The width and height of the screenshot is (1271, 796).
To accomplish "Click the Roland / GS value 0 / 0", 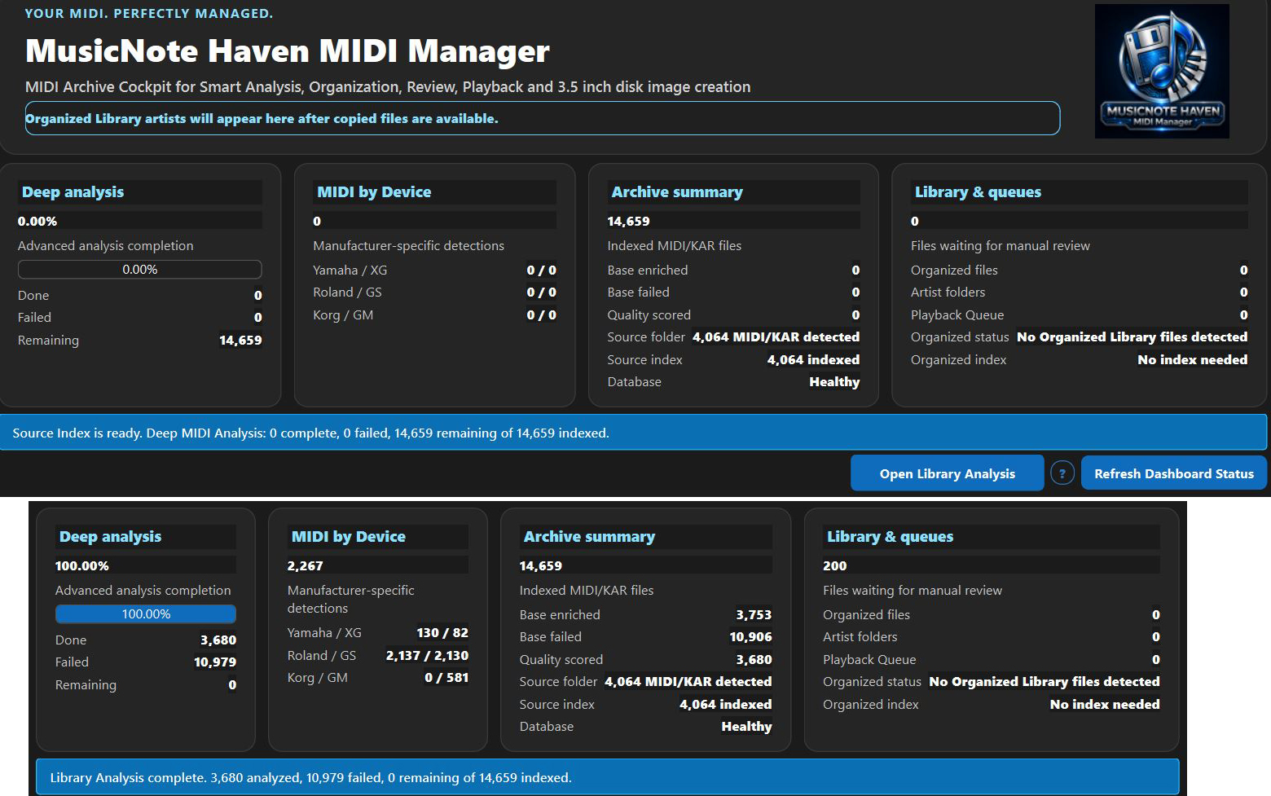I will coord(542,292).
